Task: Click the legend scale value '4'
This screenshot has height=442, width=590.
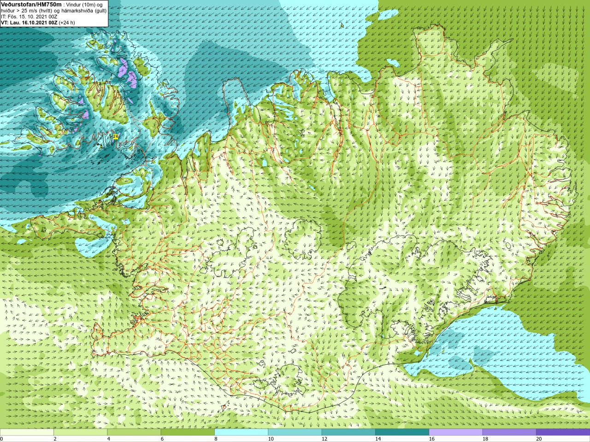Action: [108, 439]
